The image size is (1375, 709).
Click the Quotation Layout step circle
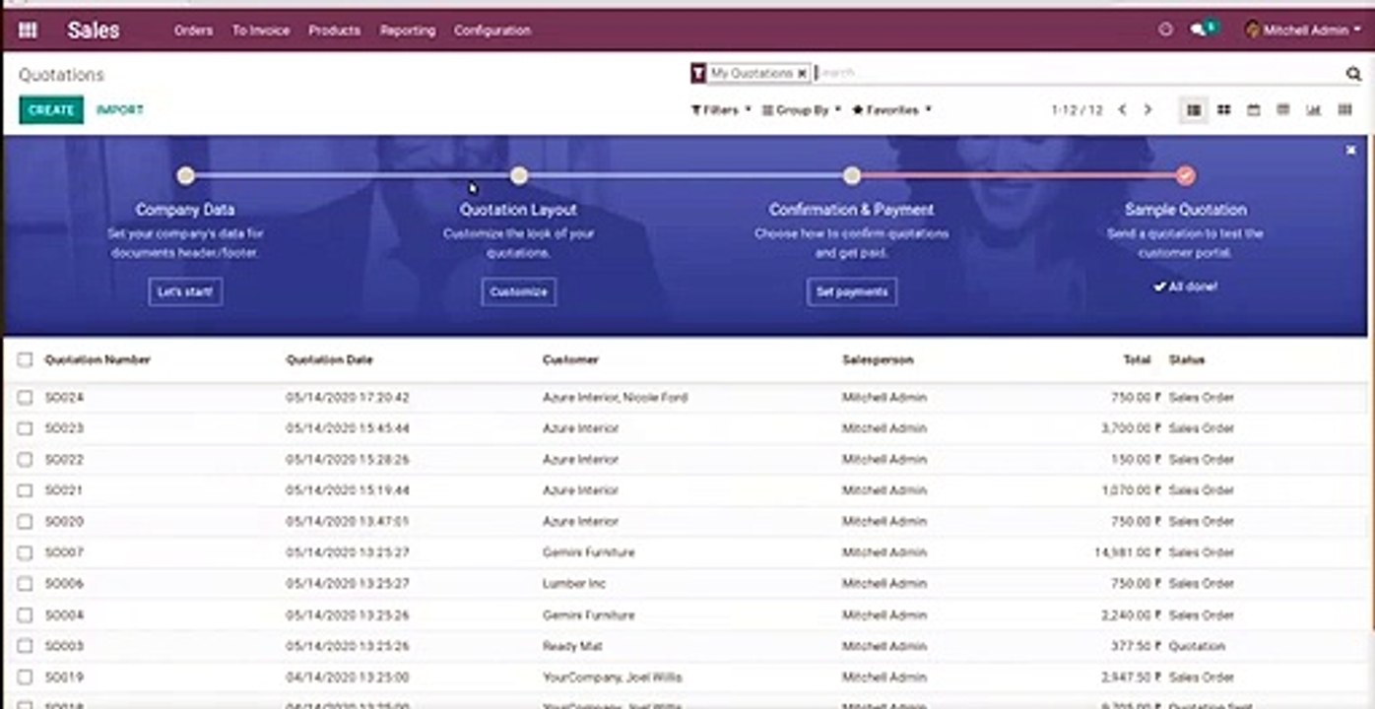(519, 176)
